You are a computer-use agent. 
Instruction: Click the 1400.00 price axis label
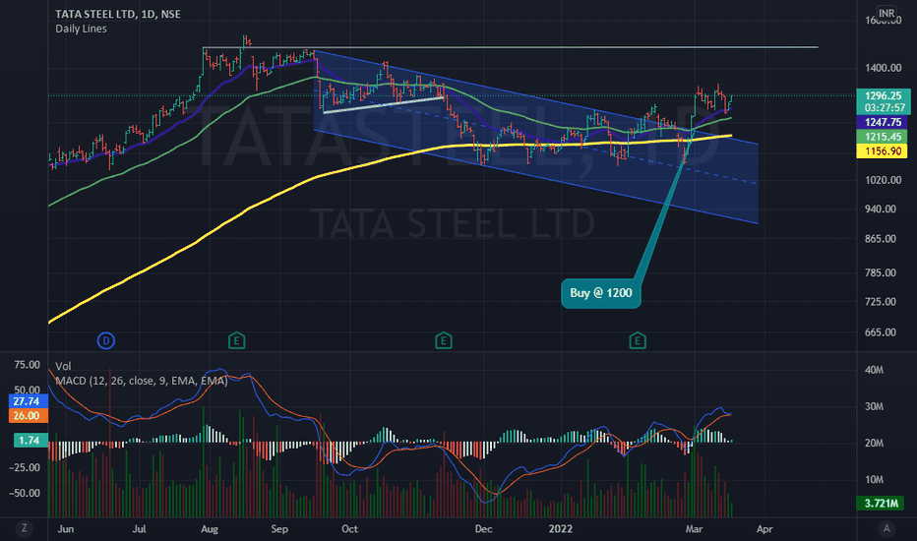point(884,68)
